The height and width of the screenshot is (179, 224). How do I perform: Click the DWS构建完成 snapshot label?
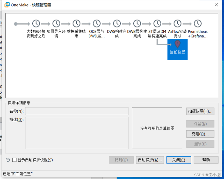pyautogui.click(x=117, y=34)
